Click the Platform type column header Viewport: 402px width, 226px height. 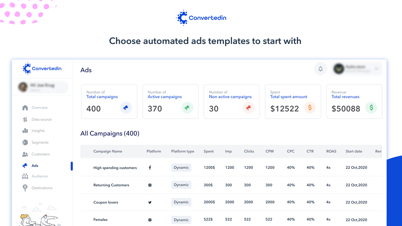tap(183, 151)
